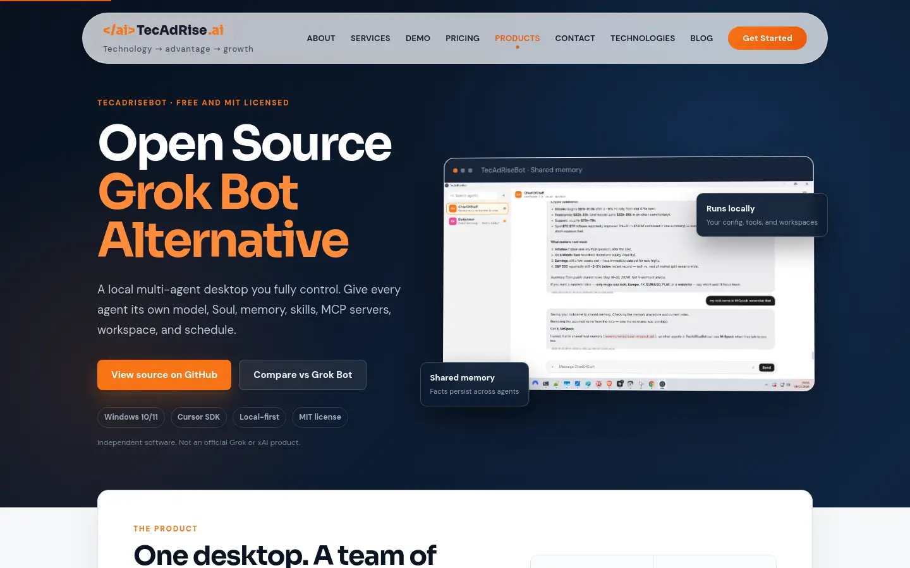910x568 pixels.
Task: Click Compare vs Grok Bot
Action: (x=303, y=375)
